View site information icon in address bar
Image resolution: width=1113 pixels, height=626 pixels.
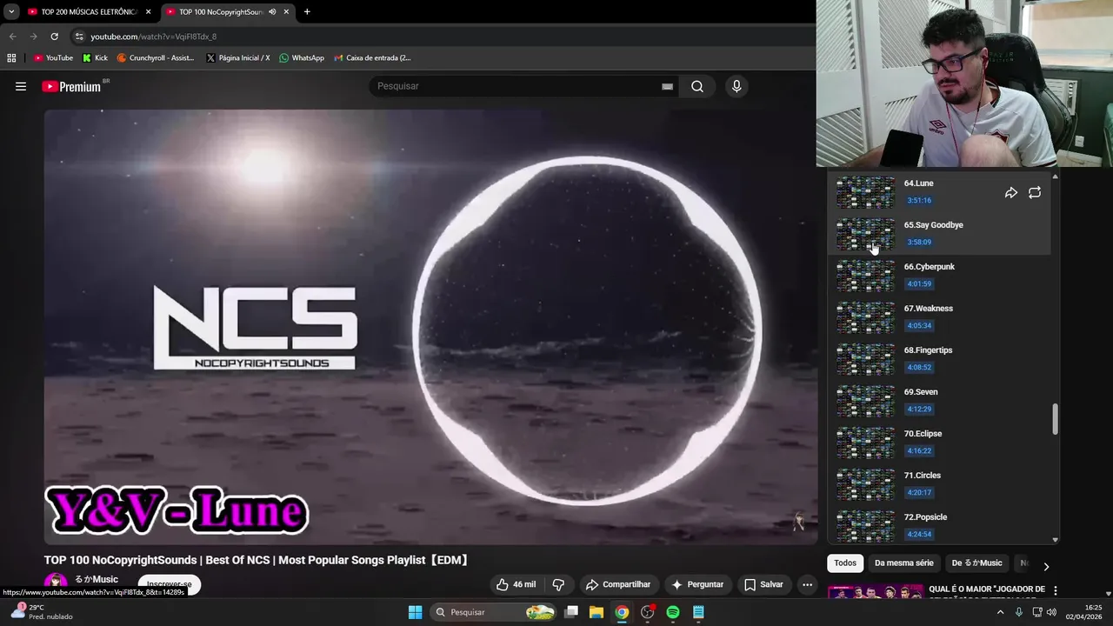click(x=79, y=37)
